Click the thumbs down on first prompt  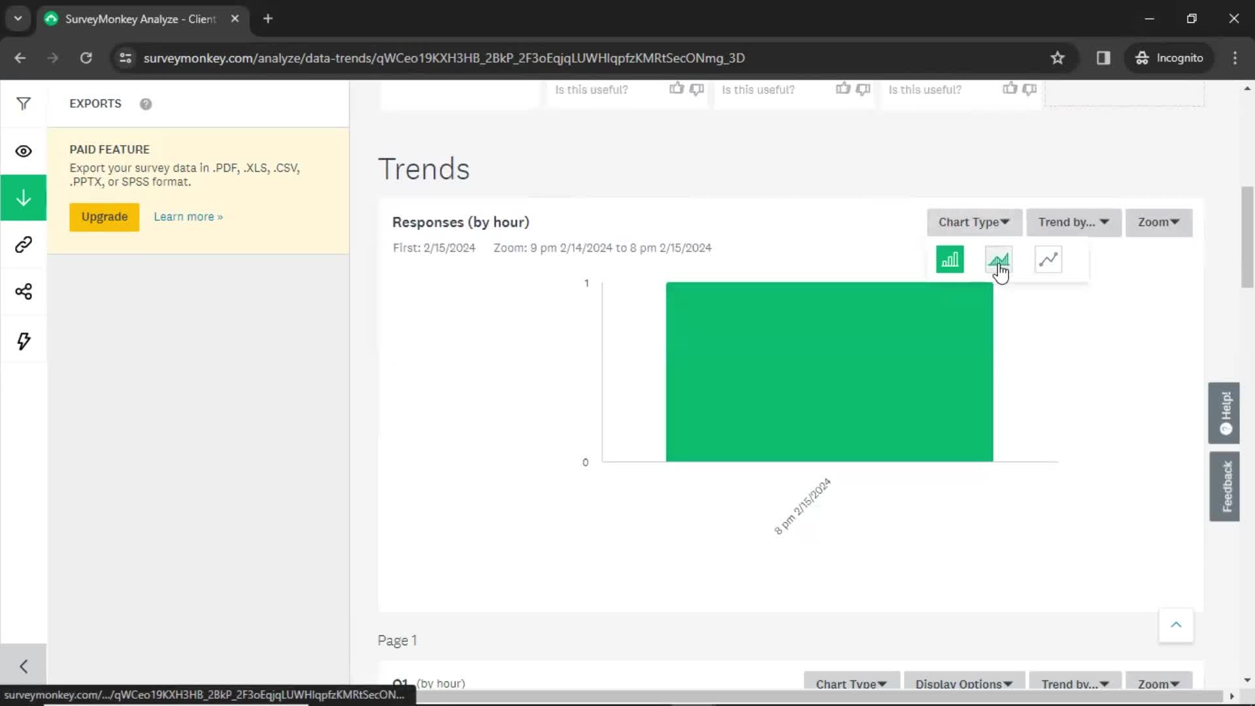coord(696,89)
